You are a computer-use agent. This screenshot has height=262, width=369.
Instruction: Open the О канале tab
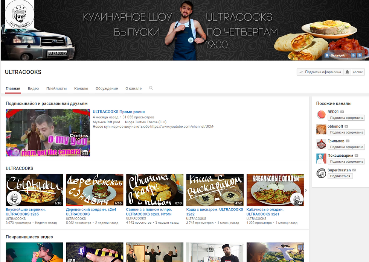click(x=133, y=89)
